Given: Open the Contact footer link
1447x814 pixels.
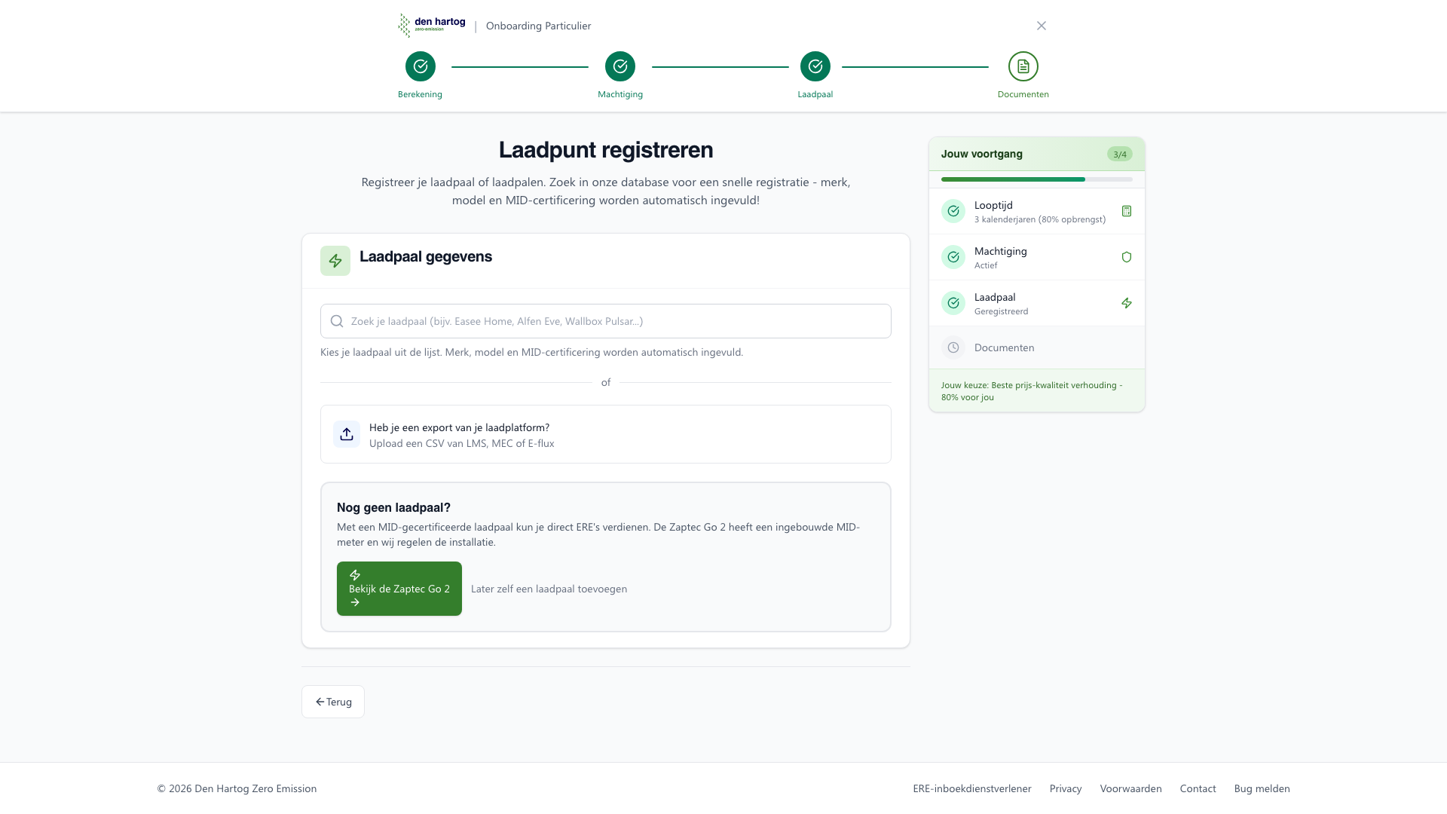Looking at the screenshot, I should 1198,788.
